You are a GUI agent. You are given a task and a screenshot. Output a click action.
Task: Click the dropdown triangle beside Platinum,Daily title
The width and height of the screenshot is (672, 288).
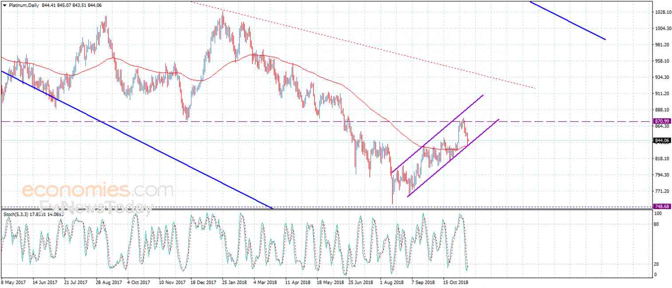click(4, 5)
